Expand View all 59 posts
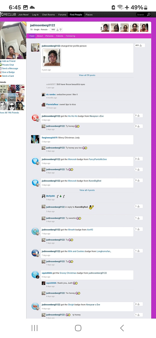Viewport: 156px width, 338px height. tap(87, 75)
